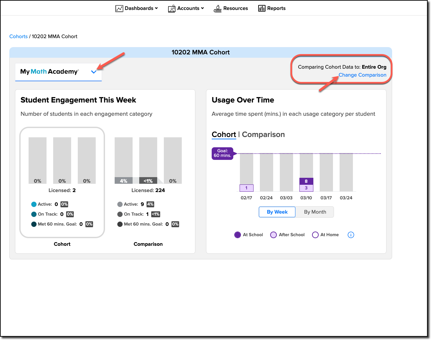The width and height of the screenshot is (431, 340).
Task: Click the 03/10 date label
Action: click(x=306, y=198)
